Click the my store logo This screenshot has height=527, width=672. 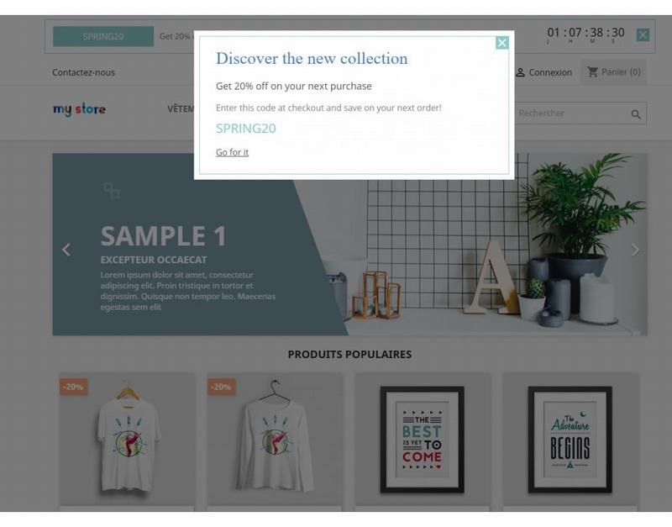pos(79,109)
